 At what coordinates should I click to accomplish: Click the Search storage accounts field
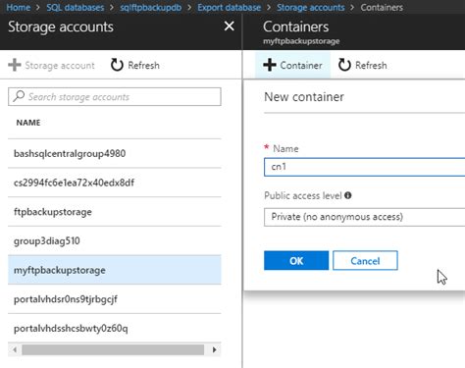(x=115, y=96)
